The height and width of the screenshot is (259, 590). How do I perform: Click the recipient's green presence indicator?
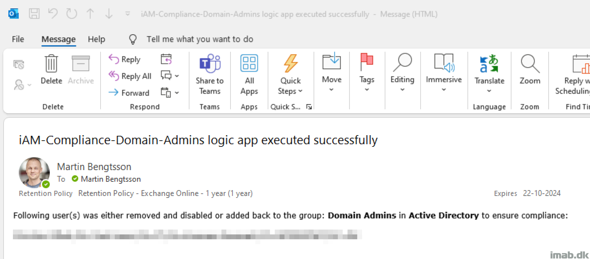tap(75, 178)
